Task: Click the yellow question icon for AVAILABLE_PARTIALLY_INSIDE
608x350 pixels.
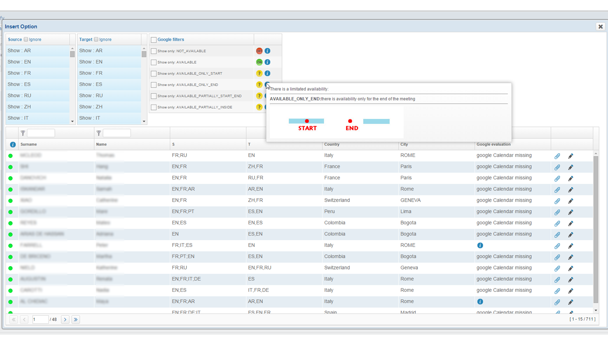Action: [x=259, y=107]
